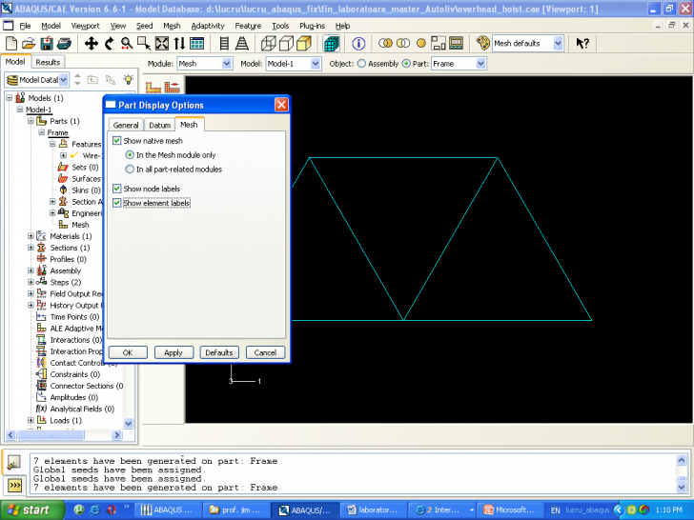Click the Save model database icon
The width and height of the screenshot is (694, 520).
[46, 44]
